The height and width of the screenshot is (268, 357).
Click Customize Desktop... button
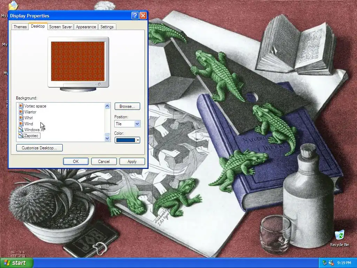(x=39, y=148)
